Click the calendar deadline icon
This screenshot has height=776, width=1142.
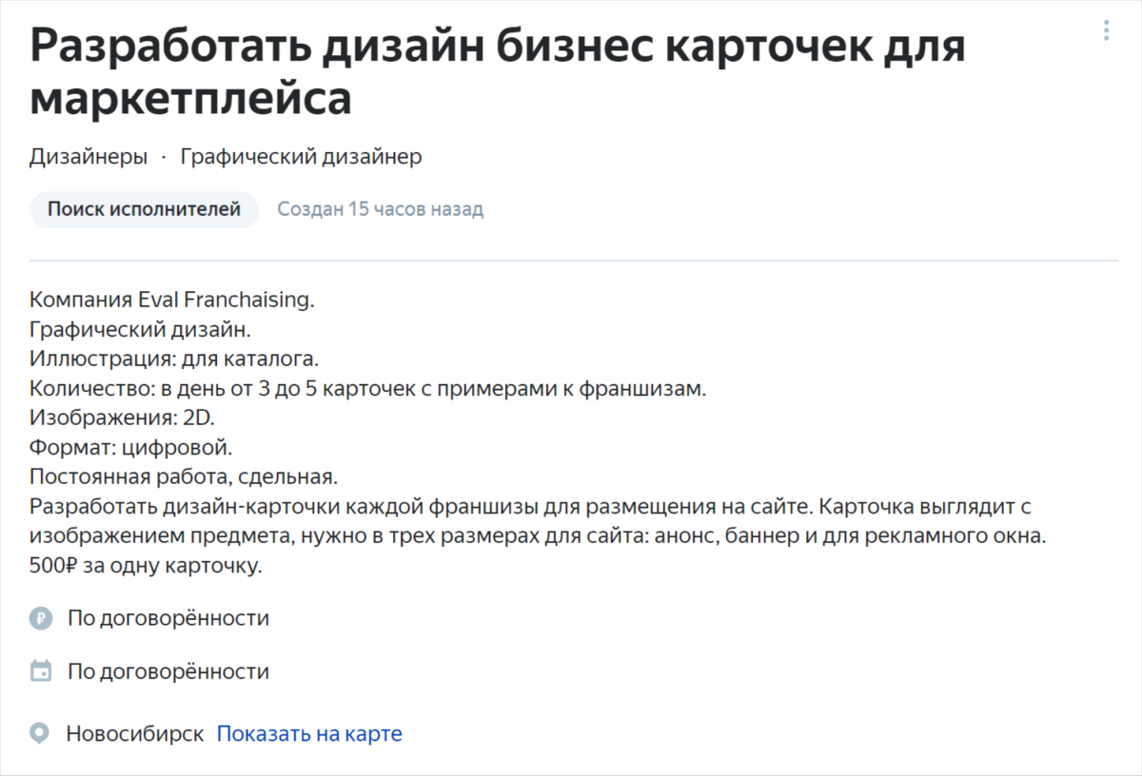click(40, 671)
